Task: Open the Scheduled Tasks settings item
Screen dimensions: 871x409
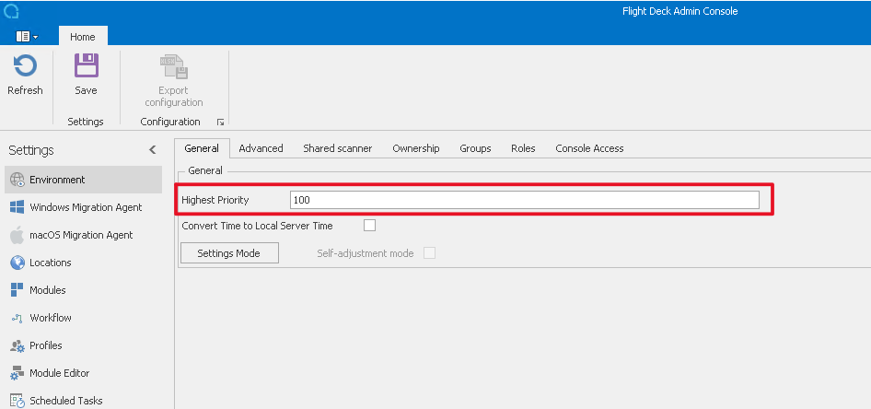Action: (x=83, y=400)
